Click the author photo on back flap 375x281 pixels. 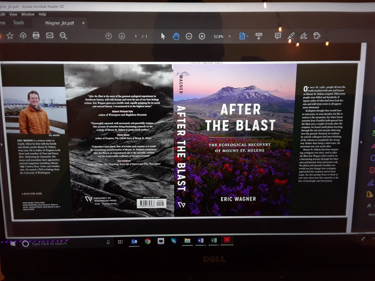[34, 110]
